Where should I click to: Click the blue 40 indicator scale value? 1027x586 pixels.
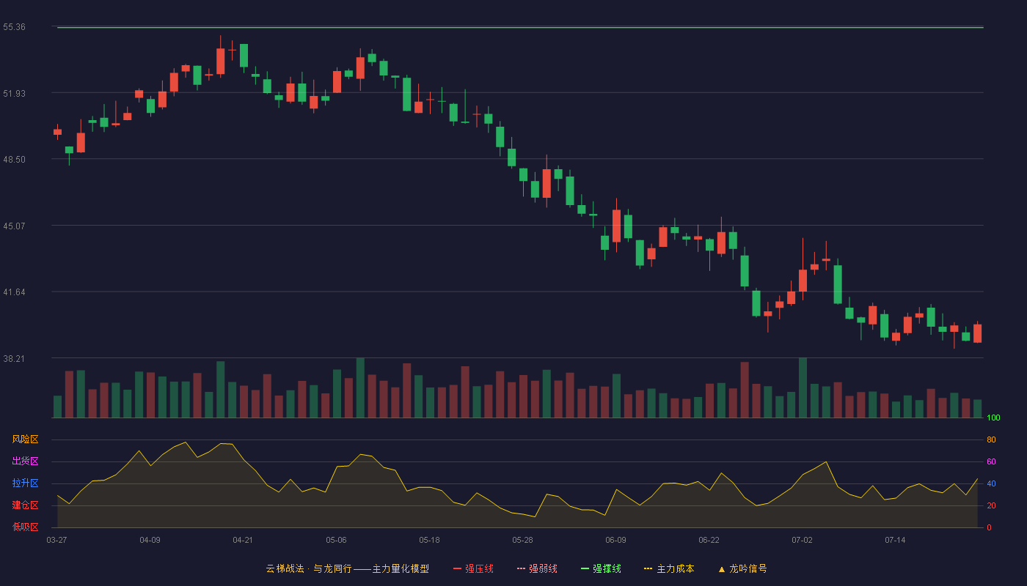(x=991, y=483)
